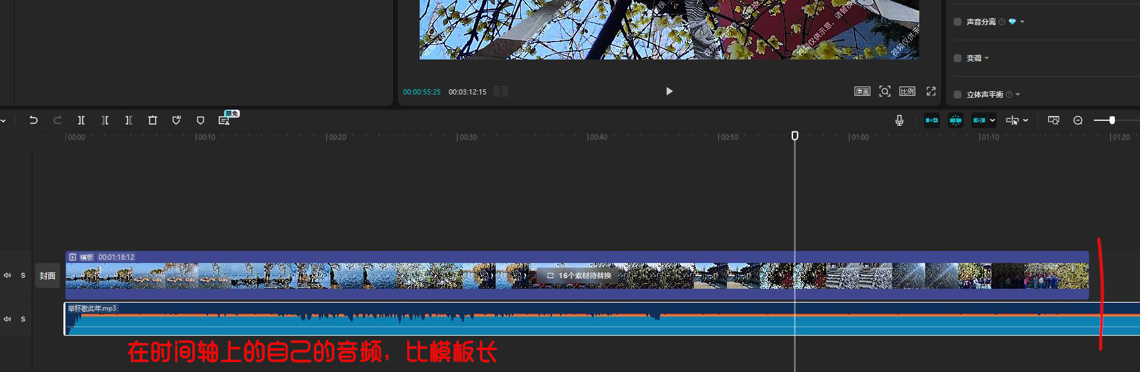Image resolution: width=1140 pixels, height=372 pixels.
Task: Select the split clip tool
Action: 81,120
